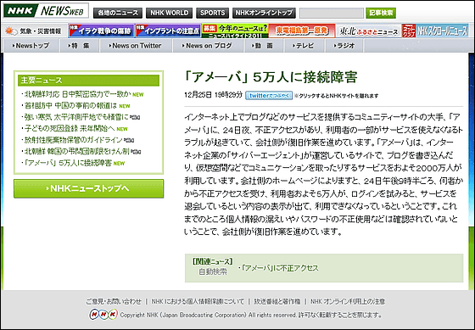The image size is (475, 330).
Task: Open headline 北朝鮮対応 日中緊密協力で一致か
Action: (x=77, y=94)
